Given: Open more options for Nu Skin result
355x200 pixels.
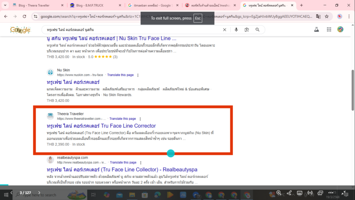Looking at the screenshot, I should coord(138,75).
